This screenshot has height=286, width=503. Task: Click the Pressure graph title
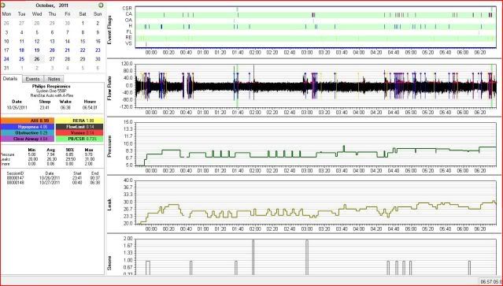109,146
